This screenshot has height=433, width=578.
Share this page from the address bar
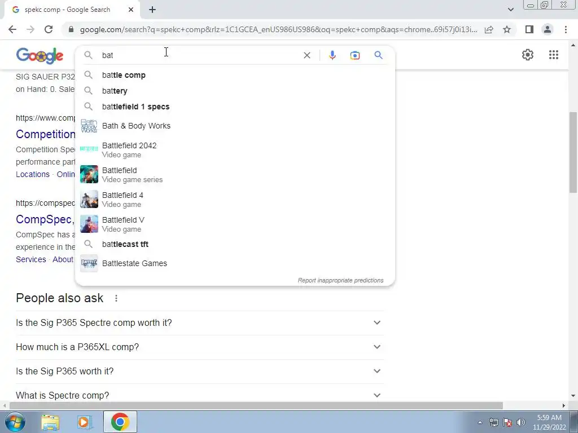pos(489,29)
